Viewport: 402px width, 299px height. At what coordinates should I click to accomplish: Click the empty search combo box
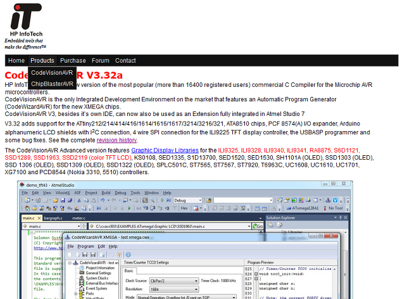point(243,200)
